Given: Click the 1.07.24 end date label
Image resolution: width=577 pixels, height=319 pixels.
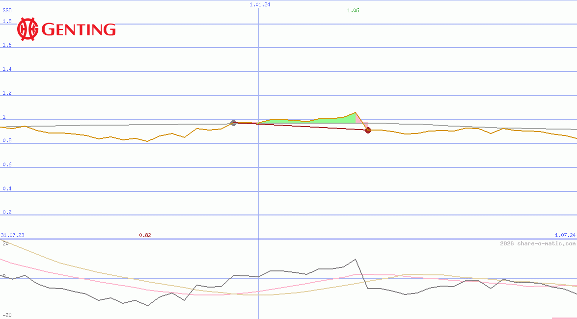Looking at the screenshot, I should click(x=565, y=235).
